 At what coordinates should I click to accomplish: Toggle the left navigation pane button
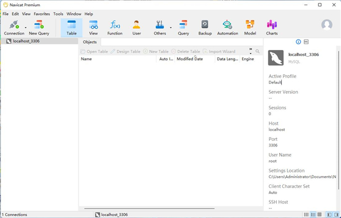tap(329, 215)
